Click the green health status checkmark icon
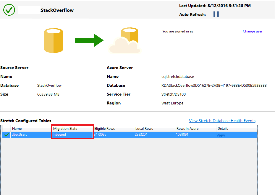The width and height of the screenshot is (275, 195). (x=9, y=10)
